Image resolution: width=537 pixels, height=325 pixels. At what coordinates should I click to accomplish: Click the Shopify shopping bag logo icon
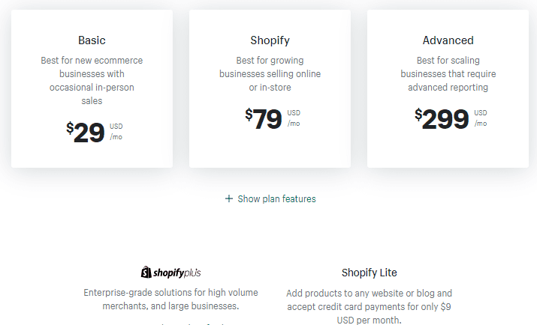tap(146, 272)
